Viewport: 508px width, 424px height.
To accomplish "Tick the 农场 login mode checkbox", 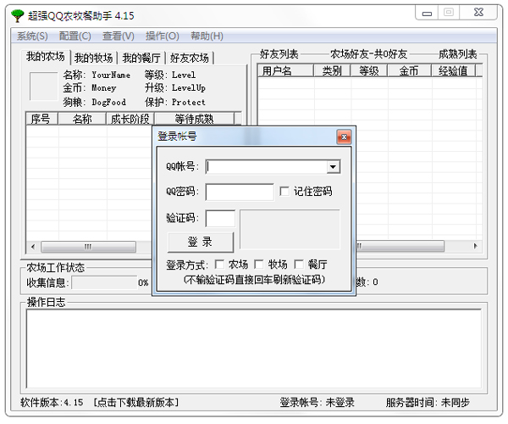I will pos(219,265).
